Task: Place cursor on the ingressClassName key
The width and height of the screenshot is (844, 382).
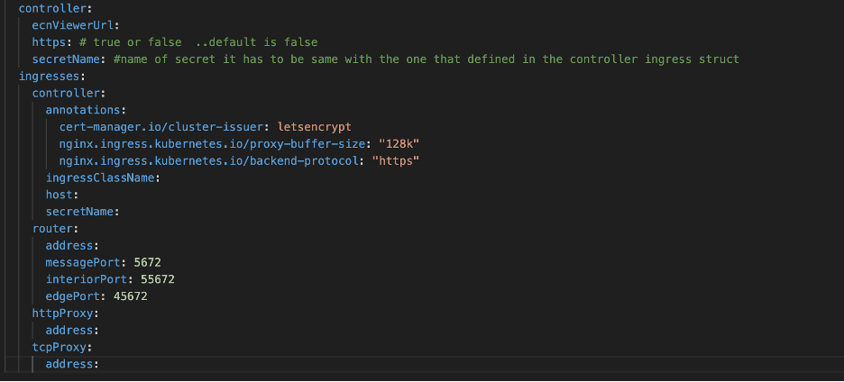Action: [99, 177]
